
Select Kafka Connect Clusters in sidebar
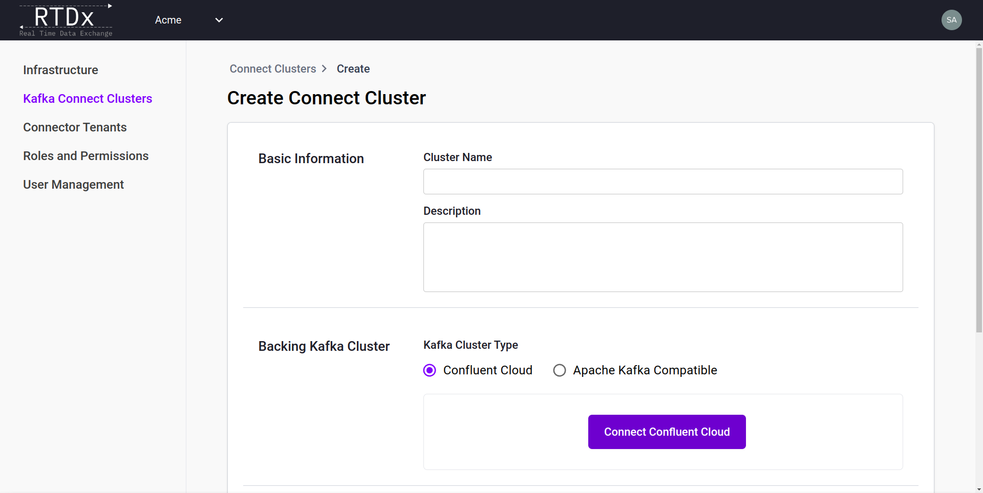click(88, 99)
